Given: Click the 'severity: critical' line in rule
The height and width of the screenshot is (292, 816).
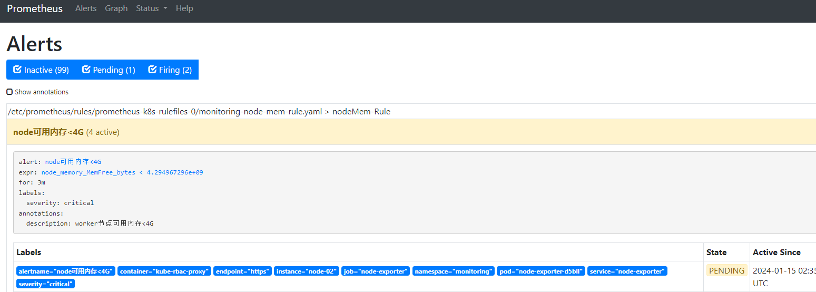Looking at the screenshot, I should tap(60, 203).
